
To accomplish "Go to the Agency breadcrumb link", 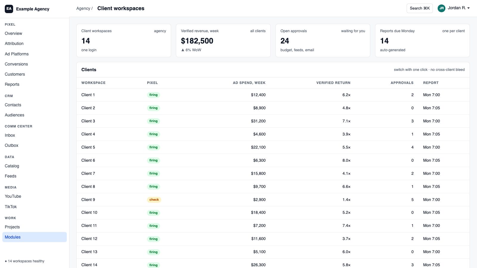I will pyautogui.click(x=83, y=9).
